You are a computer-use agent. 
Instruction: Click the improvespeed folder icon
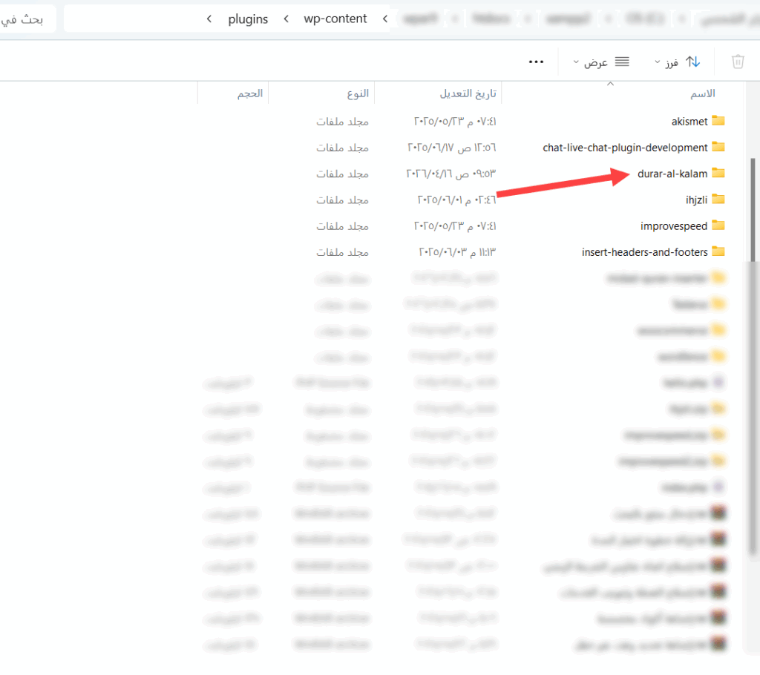(718, 225)
